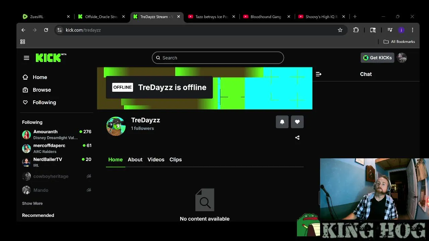View site information next to kick.com URL
Image resolution: width=429 pixels, height=241 pixels.
(x=59, y=30)
